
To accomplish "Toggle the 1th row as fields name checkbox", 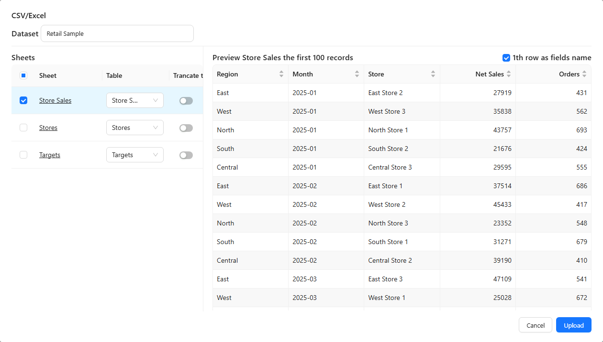I will 506,58.
